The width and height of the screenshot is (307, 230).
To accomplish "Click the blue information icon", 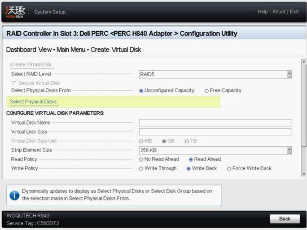I will click(14, 196).
